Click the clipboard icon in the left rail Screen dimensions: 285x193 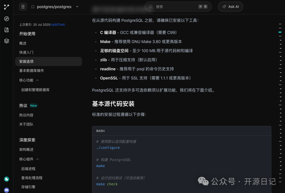pyautogui.click(x=6, y=30)
